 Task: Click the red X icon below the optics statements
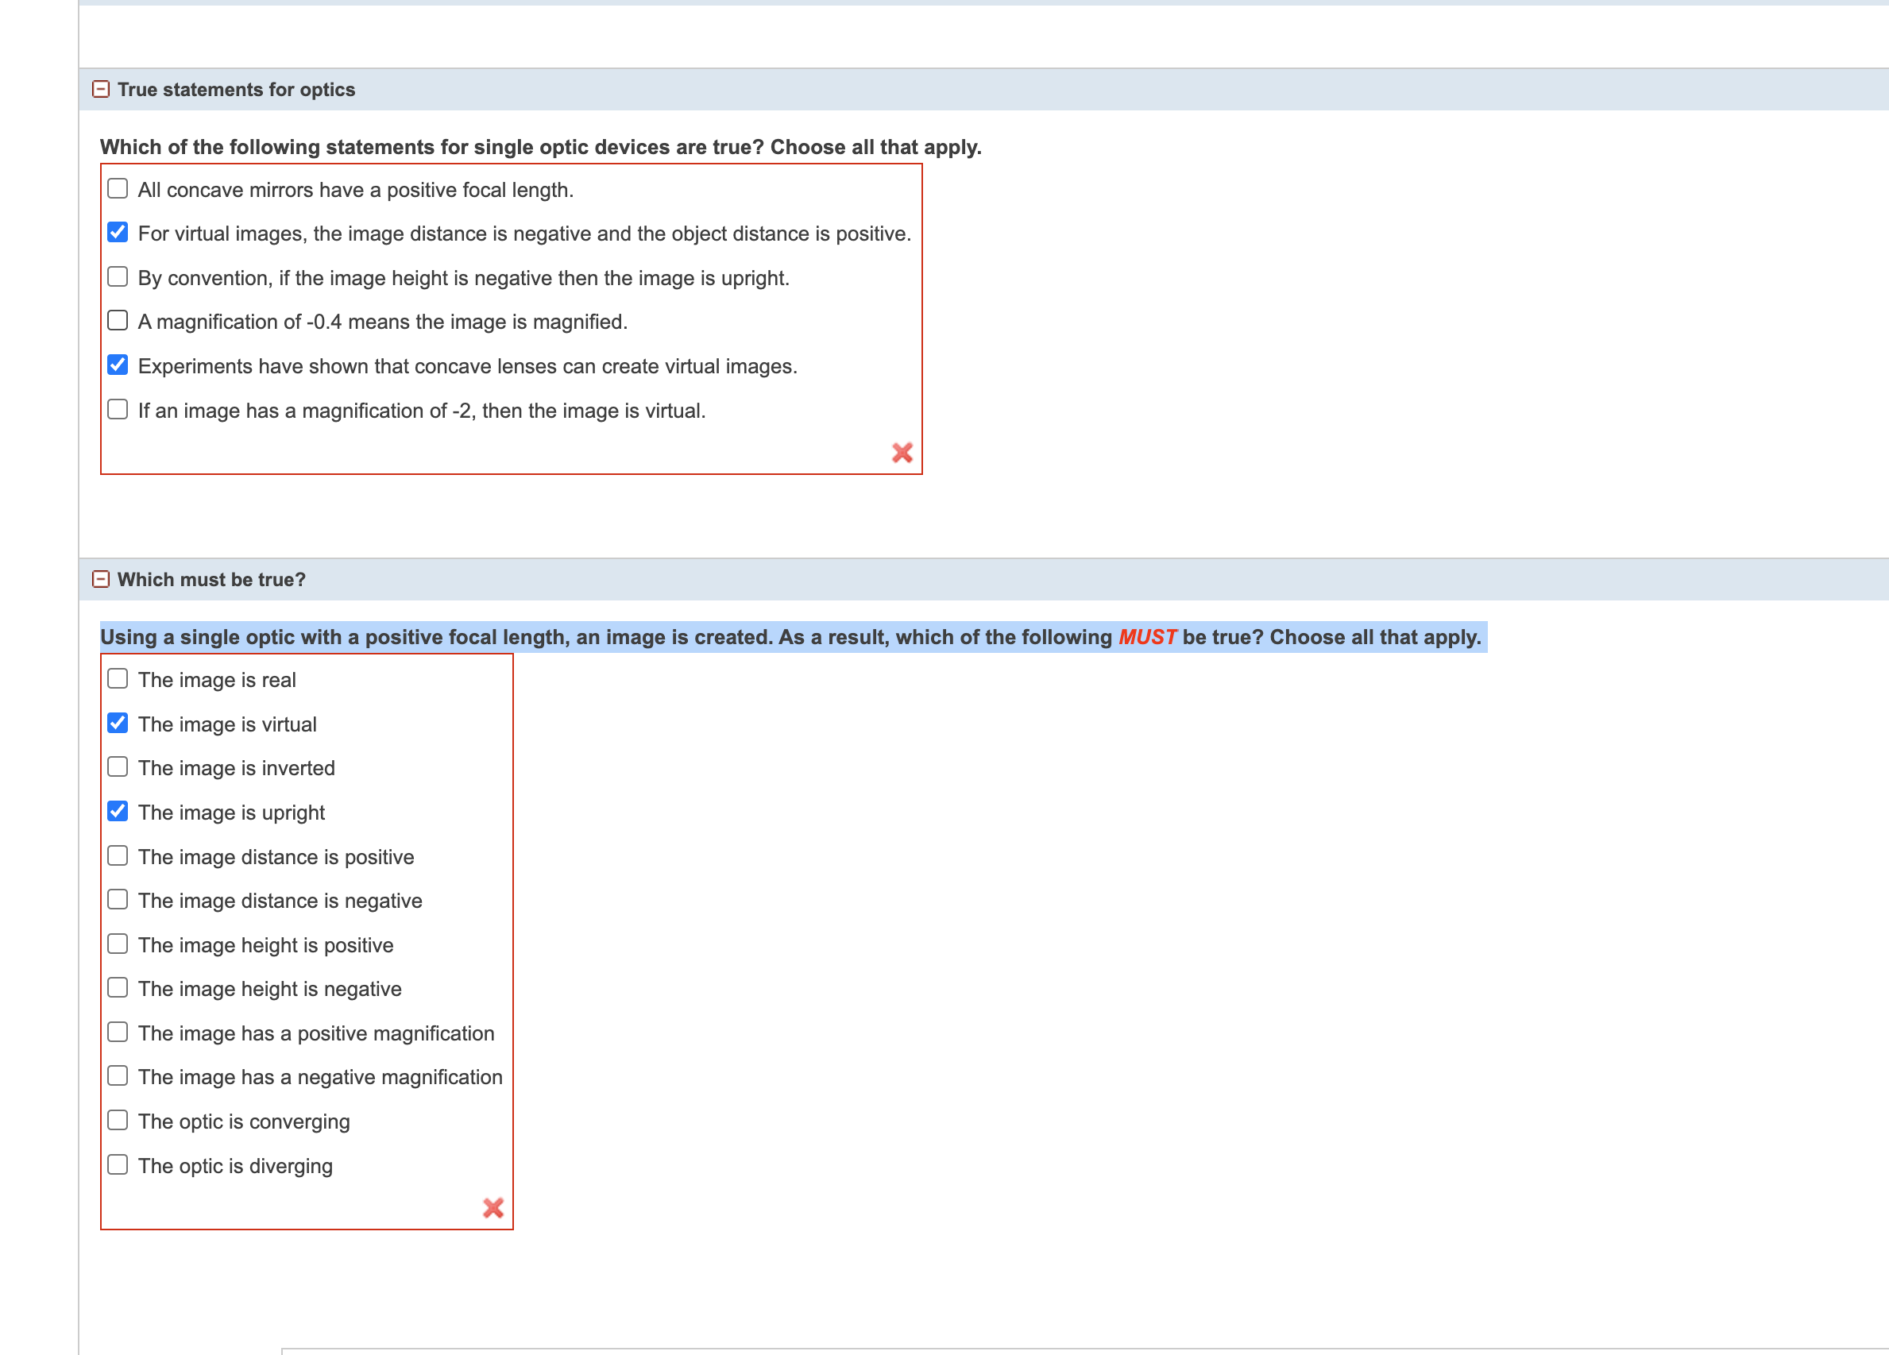click(x=902, y=454)
